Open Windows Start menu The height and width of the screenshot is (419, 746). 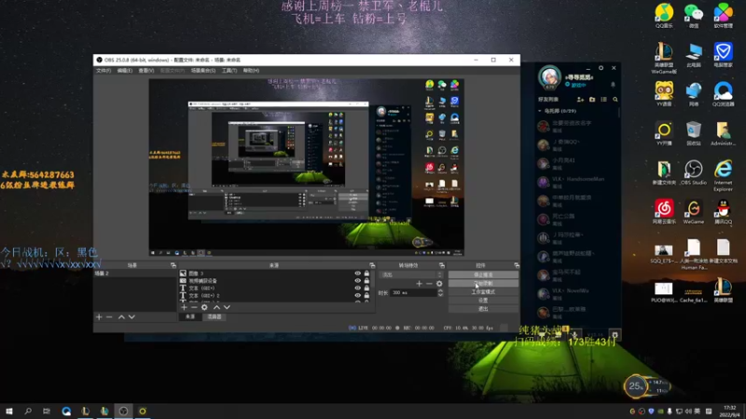(9, 411)
